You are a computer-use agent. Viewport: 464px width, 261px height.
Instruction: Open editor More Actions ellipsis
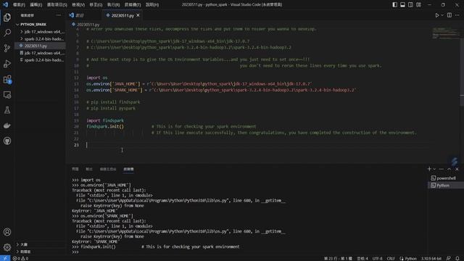tap(457, 15)
